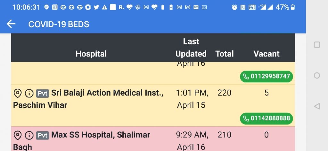Sort by the Total column header
The width and height of the screenshot is (328, 151).
coord(225,54)
